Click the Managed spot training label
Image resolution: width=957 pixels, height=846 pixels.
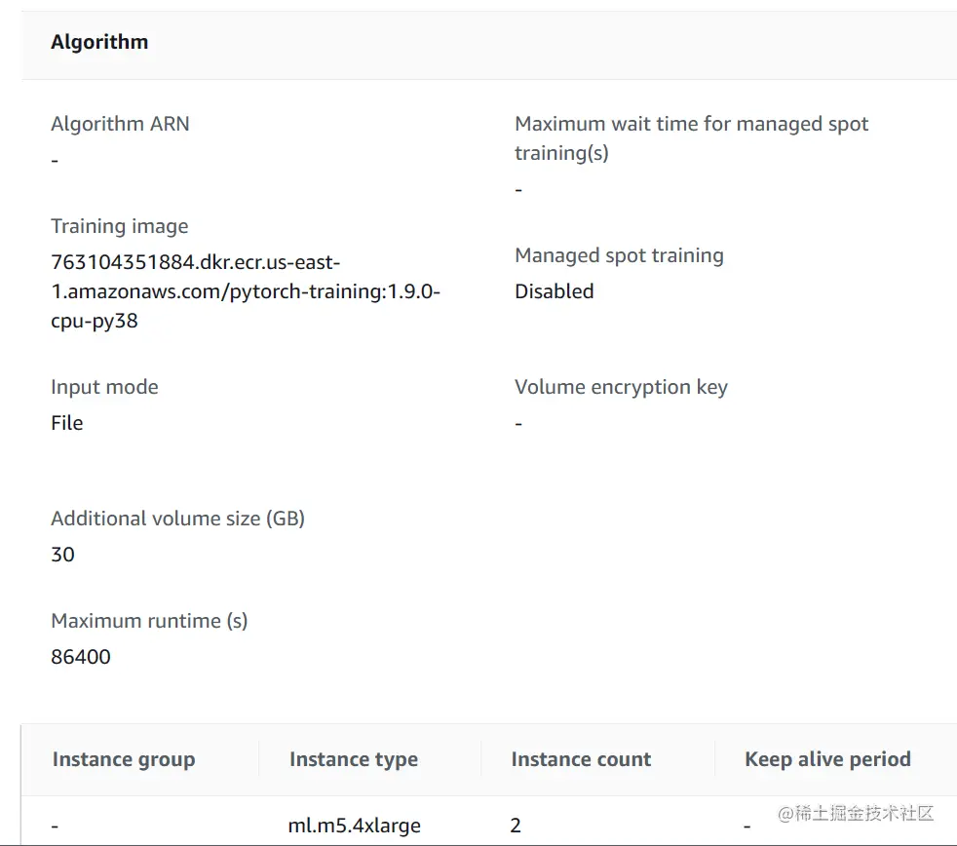coord(619,255)
